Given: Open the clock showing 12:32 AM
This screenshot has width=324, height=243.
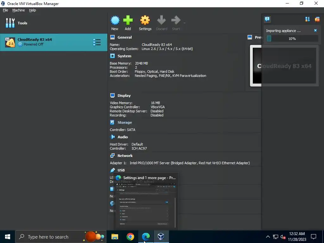Looking at the screenshot, I should (297, 237).
